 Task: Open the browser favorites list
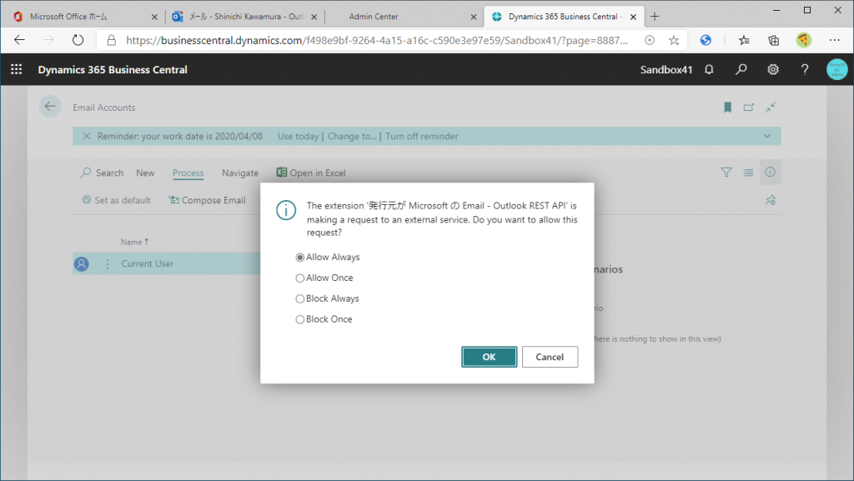click(744, 40)
